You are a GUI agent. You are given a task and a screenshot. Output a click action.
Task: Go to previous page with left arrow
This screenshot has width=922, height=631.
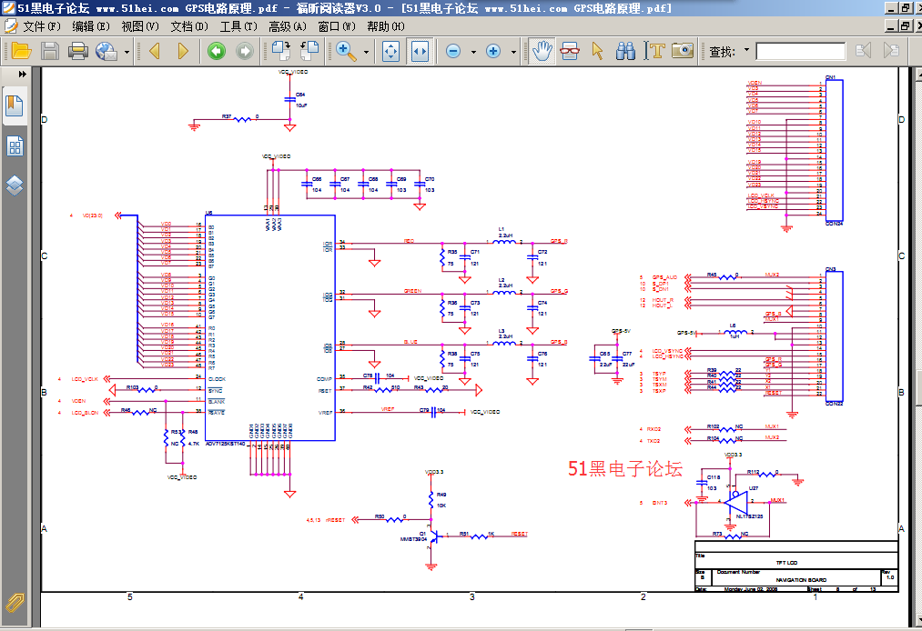pyautogui.click(x=155, y=51)
